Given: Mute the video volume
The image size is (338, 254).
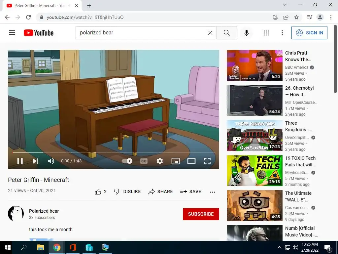Looking at the screenshot, I should [51, 161].
